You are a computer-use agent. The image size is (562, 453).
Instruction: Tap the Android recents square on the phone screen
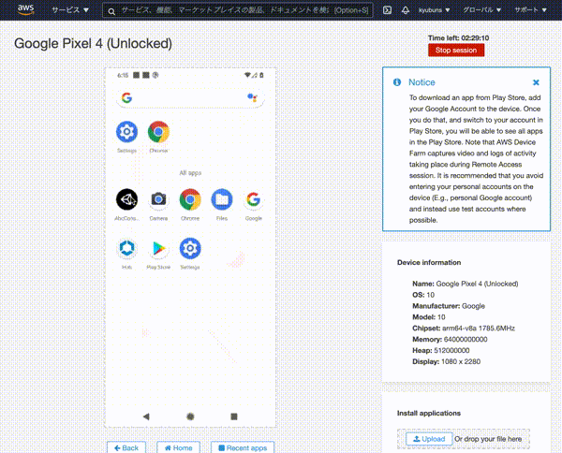pos(234,416)
